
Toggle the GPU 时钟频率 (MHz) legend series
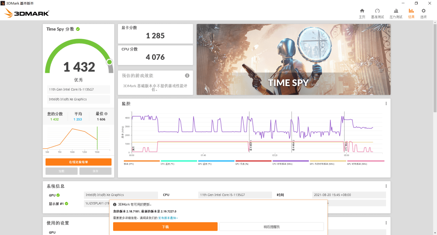(x=366, y=162)
